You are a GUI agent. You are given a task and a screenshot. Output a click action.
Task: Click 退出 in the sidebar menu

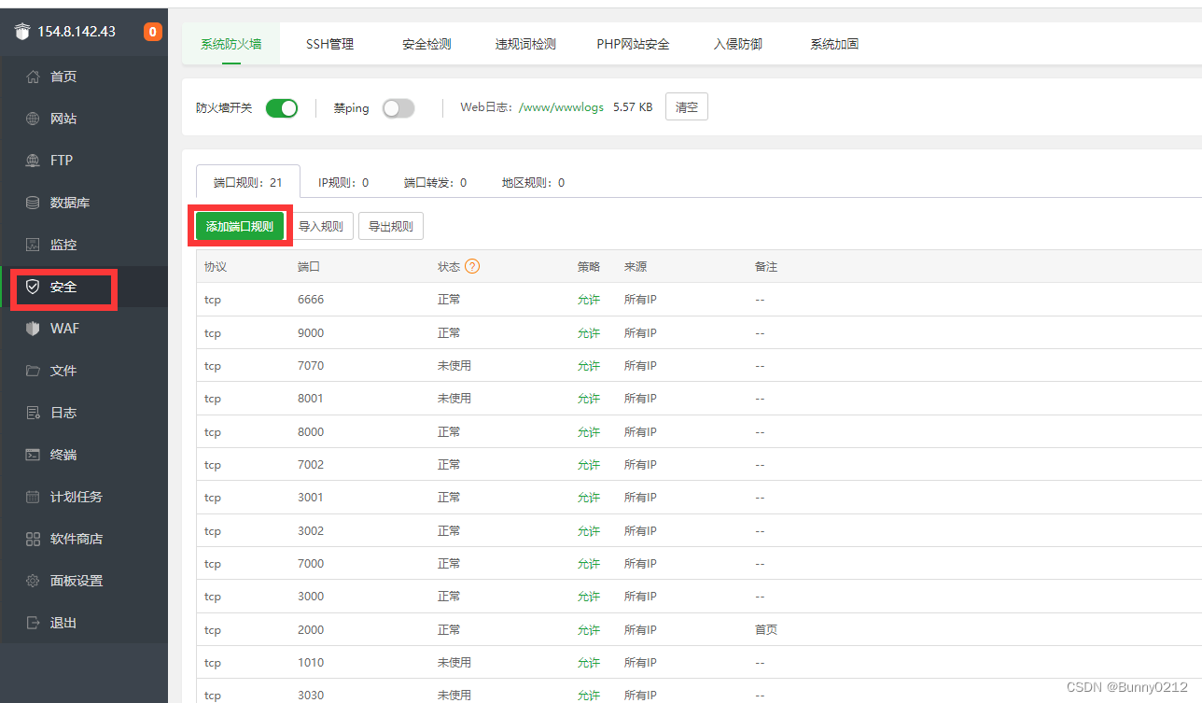[x=63, y=623]
